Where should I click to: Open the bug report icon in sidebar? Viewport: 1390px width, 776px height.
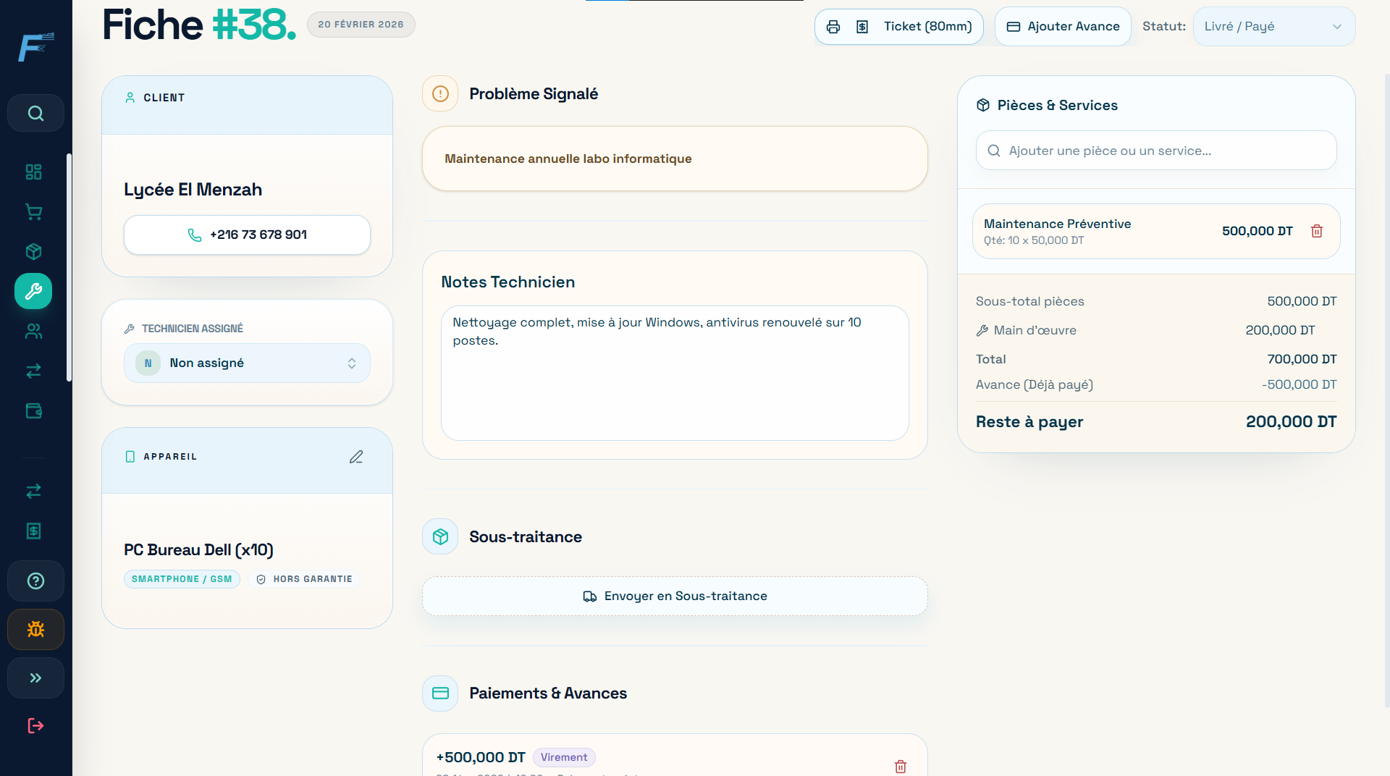click(x=35, y=629)
